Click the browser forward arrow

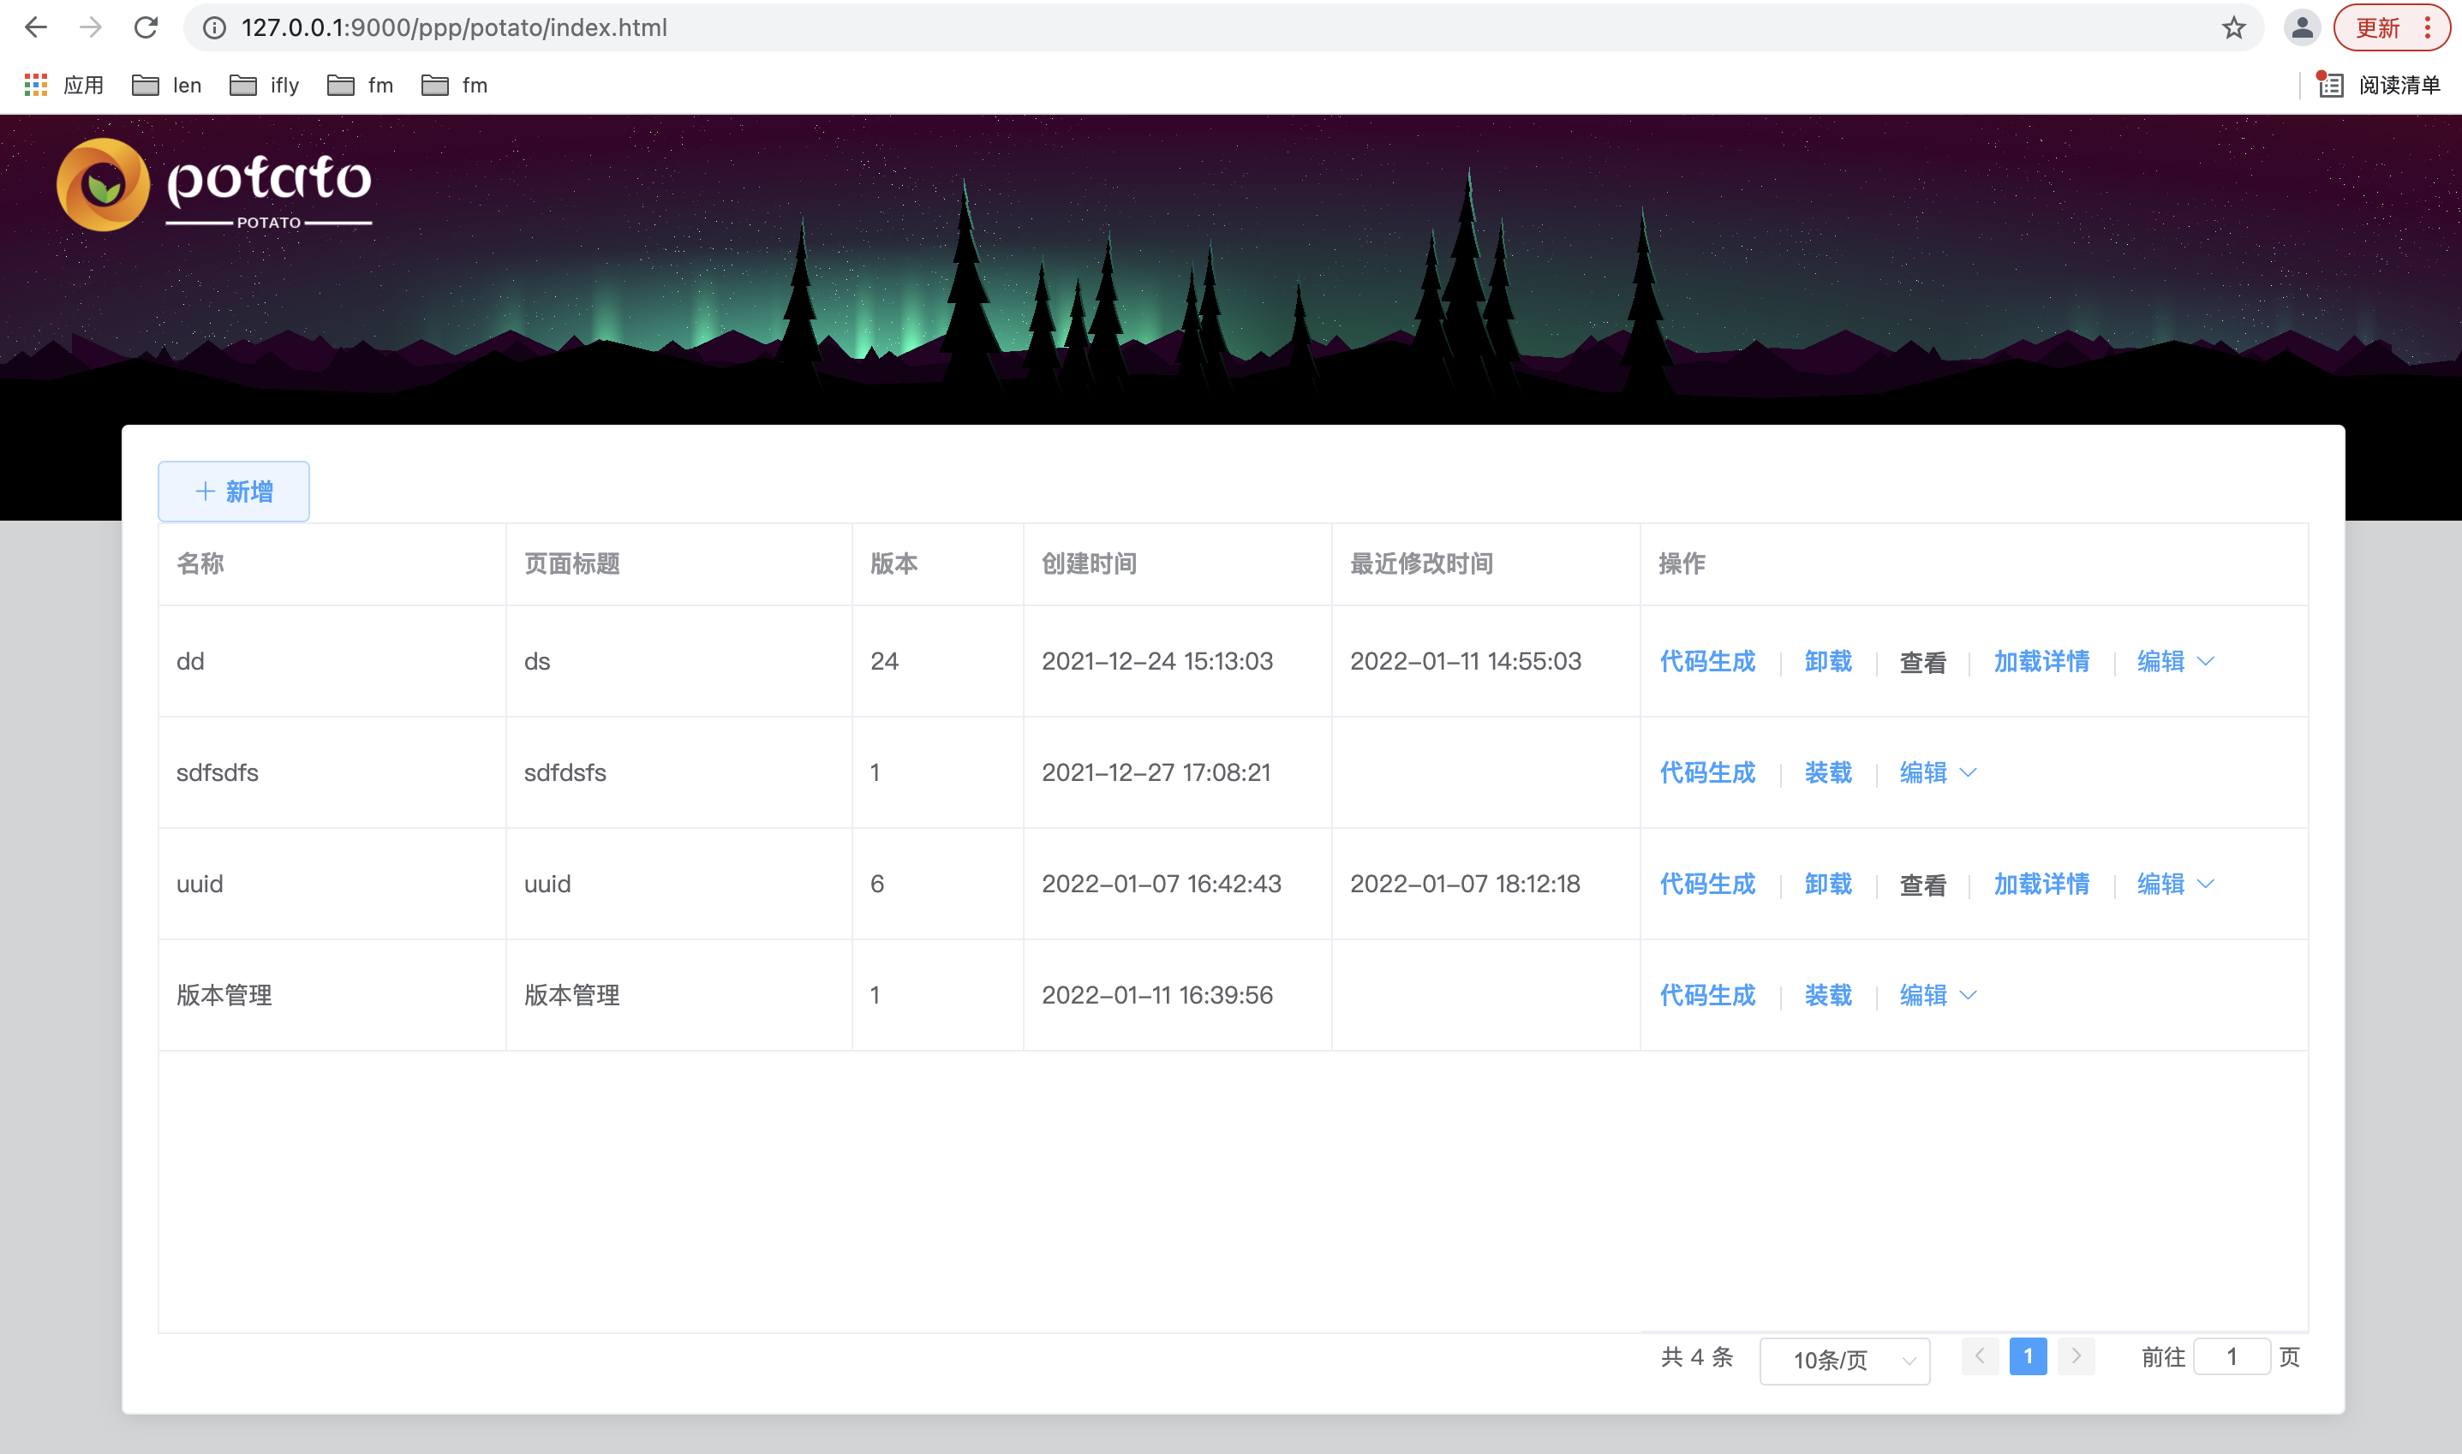(x=90, y=27)
